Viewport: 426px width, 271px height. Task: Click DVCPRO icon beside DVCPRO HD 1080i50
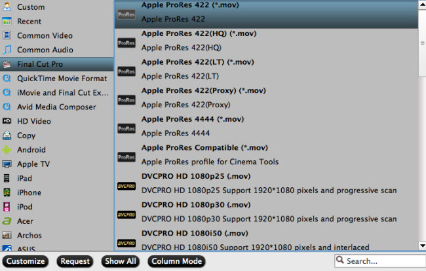(126, 243)
